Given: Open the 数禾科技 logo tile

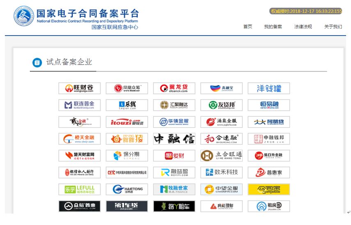Looking at the screenshot, I should click(221, 173).
